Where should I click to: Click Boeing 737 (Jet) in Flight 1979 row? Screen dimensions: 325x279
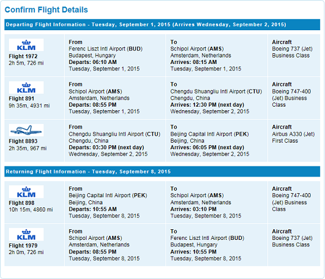[x=292, y=238]
